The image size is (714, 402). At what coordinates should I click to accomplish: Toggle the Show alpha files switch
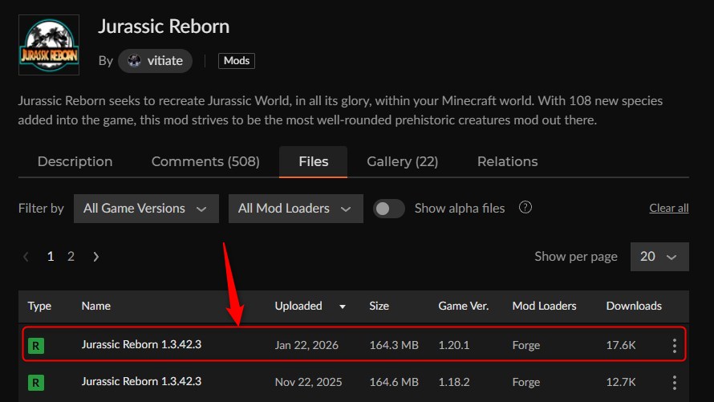(x=389, y=209)
